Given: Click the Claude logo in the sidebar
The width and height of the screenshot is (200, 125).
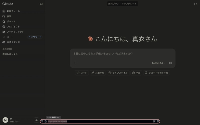Looking at the screenshot, I should point(8,4).
